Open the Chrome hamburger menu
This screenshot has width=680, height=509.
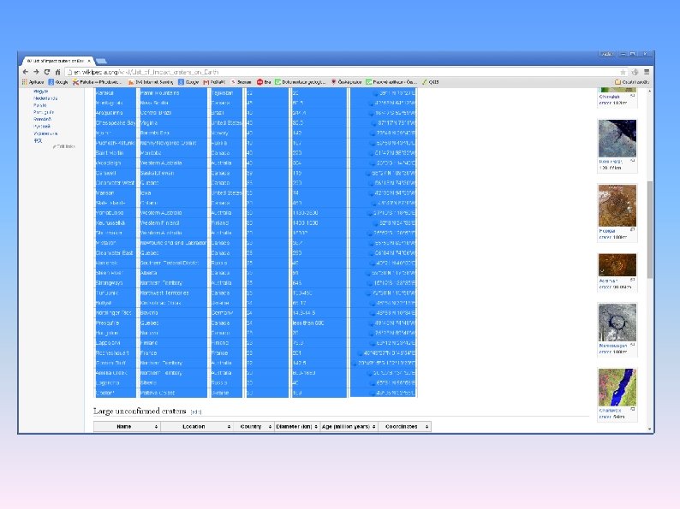pyautogui.click(x=647, y=72)
